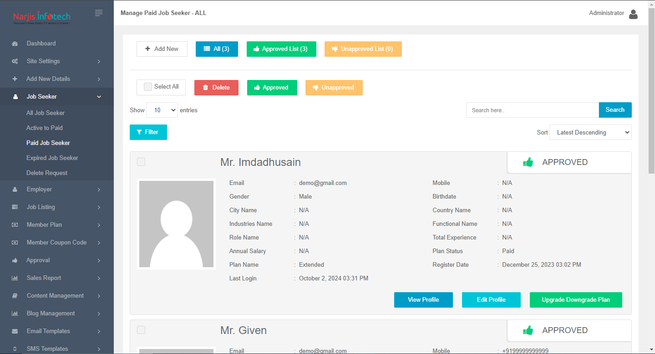Click the Add New button

[162, 49]
